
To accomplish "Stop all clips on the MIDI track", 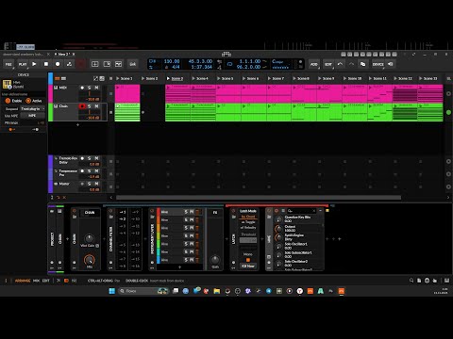I will click(x=110, y=93).
